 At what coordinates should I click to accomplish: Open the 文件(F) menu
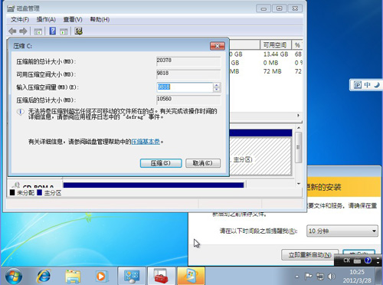tap(20, 19)
